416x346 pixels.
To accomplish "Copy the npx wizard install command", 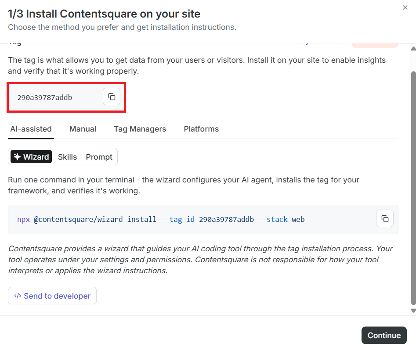I will pos(385,218).
